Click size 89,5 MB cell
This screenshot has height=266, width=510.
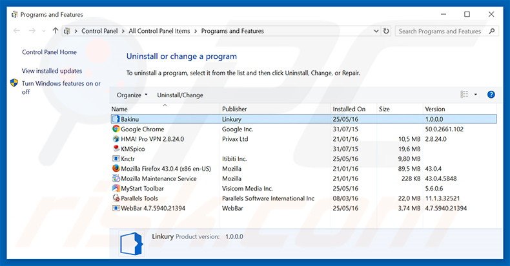tap(409, 169)
